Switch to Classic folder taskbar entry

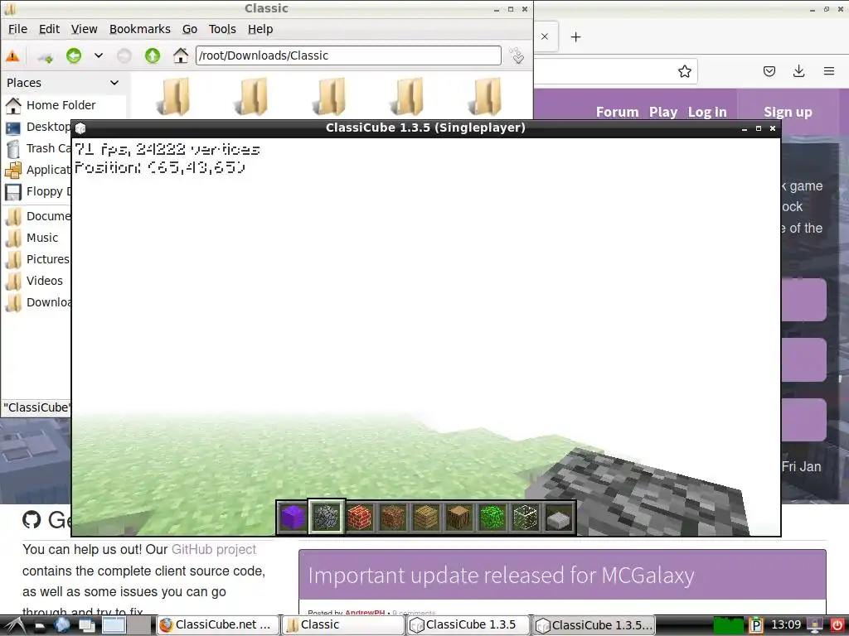(x=343, y=625)
